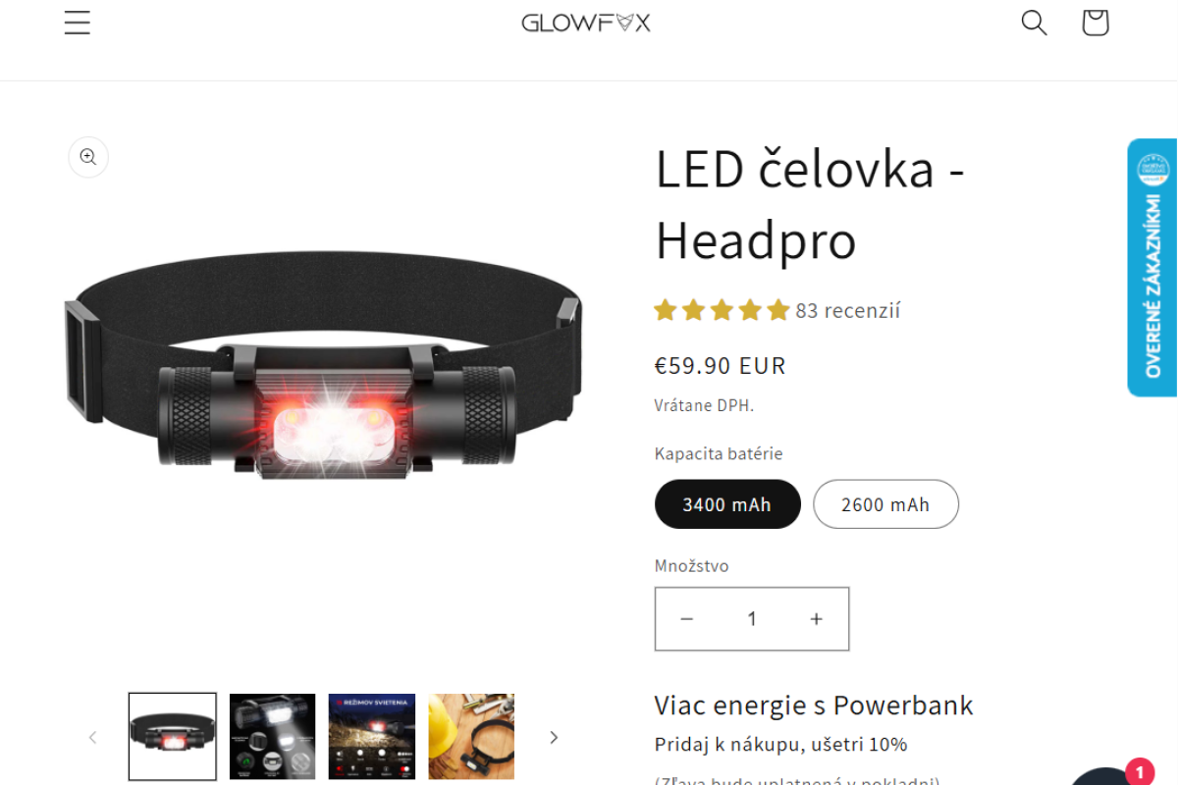Open the hamburger navigation menu
This screenshot has width=1178, height=785.
click(78, 23)
